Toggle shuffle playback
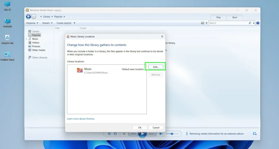 [x=109, y=134]
